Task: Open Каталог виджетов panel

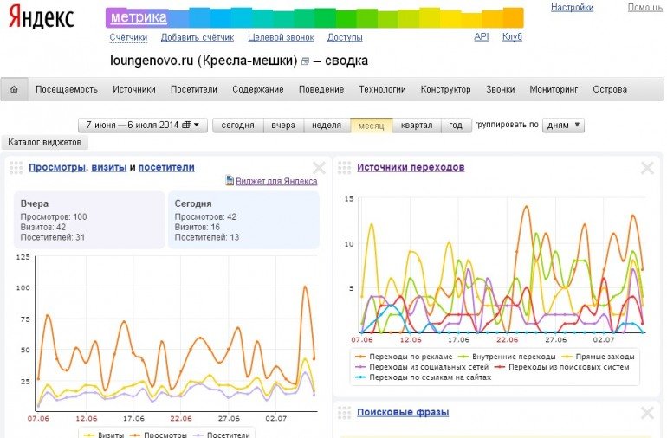Action: coord(44,142)
